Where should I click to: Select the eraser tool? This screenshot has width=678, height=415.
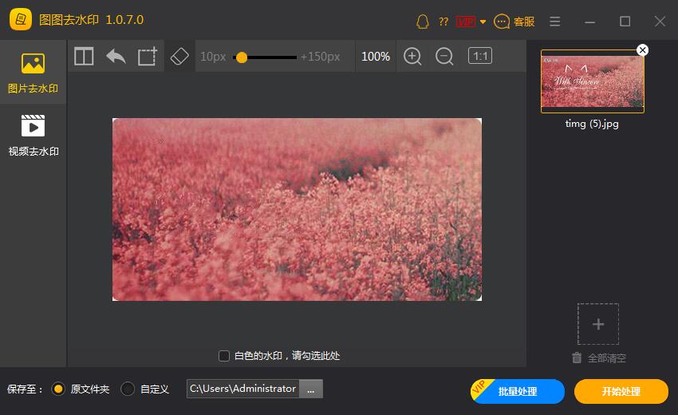(x=179, y=57)
